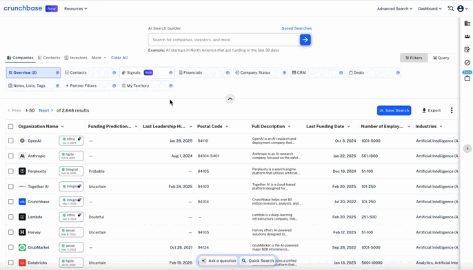
Task: Expand the right sidebar arrow button
Action: (x=467, y=149)
